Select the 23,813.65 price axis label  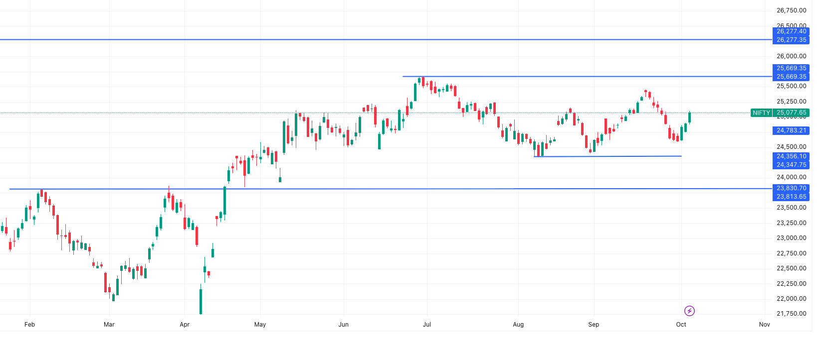coord(791,197)
